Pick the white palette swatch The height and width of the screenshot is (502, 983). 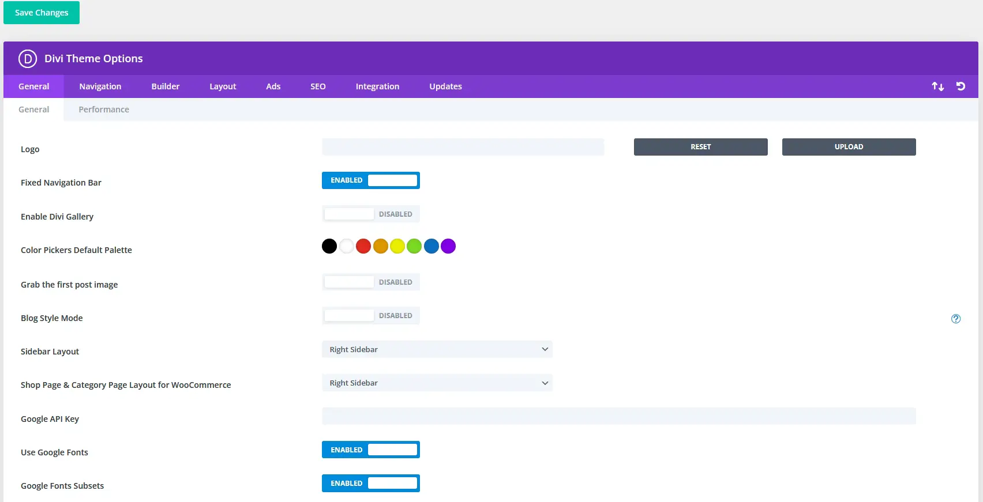point(346,246)
